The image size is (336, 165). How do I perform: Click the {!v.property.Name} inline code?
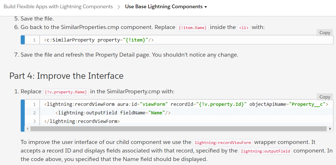pyautogui.click(x=66, y=92)
